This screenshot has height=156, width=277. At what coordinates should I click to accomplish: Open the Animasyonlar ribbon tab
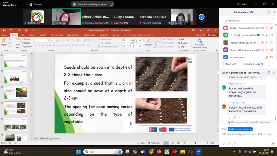click(x=57, y=35)
